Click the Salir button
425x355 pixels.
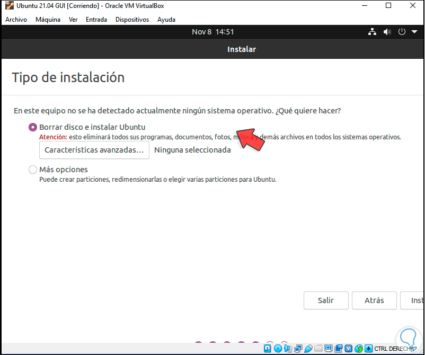pyautogui.click(x=326, y=300)
